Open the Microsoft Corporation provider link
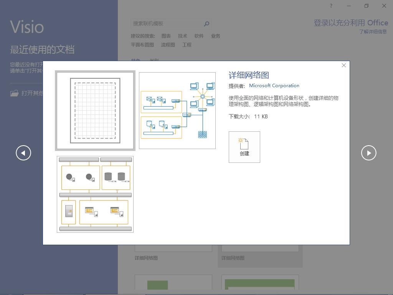 pos(274,86)
